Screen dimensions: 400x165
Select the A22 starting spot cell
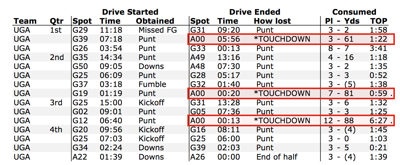tap(79, 157)
